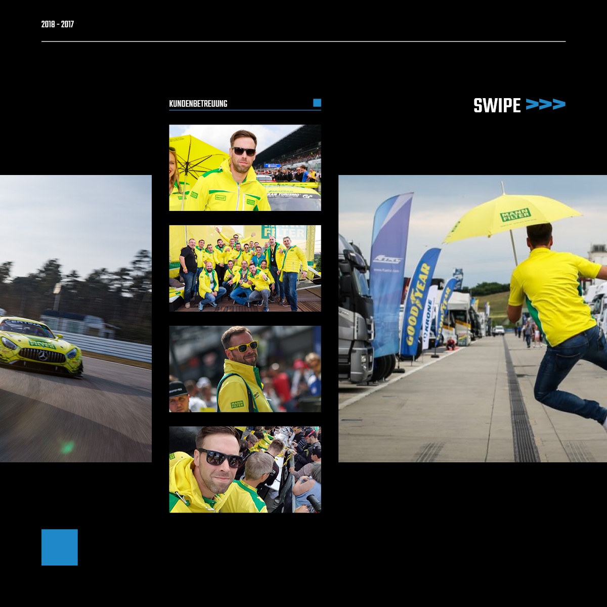Select the KUNDENBETREUUNG heading
The height and width of the screenshot is (607, 607).
pos(198,104)
